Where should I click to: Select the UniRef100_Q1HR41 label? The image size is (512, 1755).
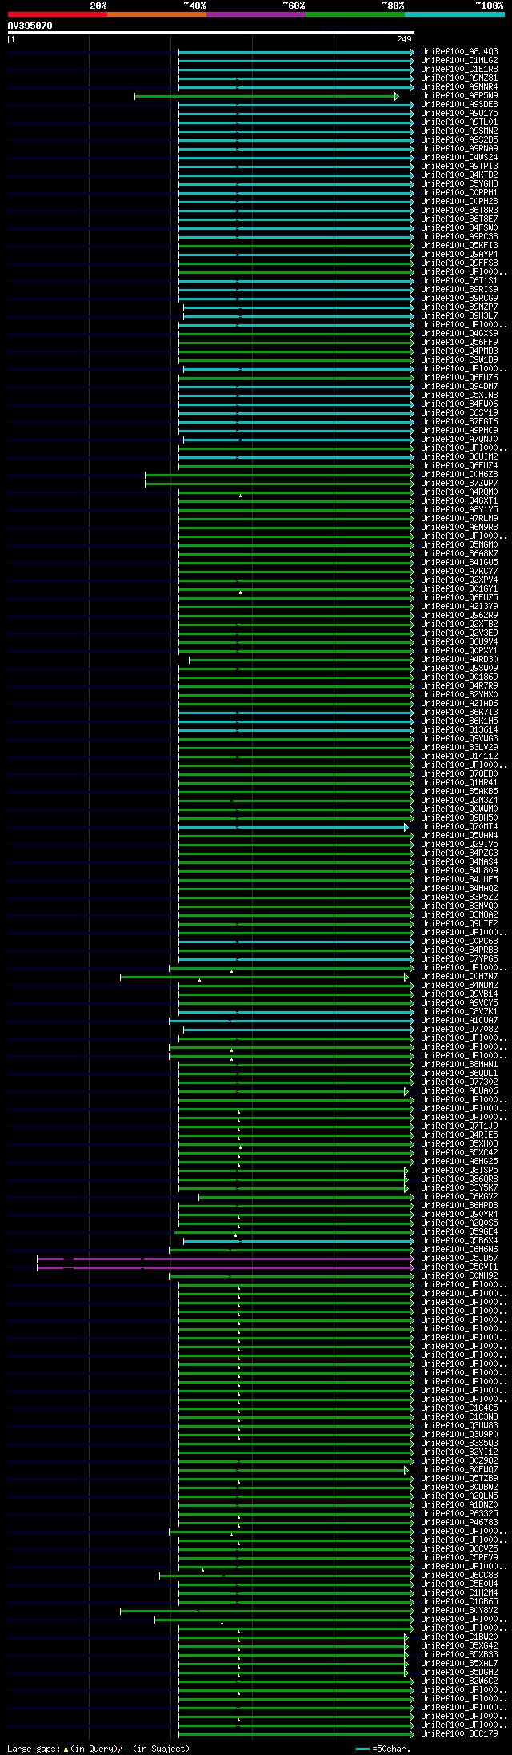[459, 782]
